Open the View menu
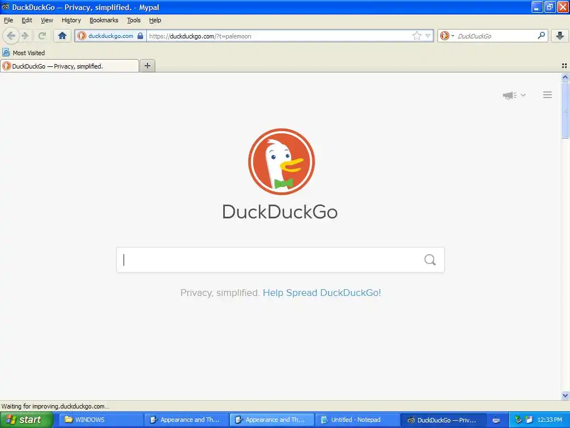570x428 pixels. [x=47, y=20]
